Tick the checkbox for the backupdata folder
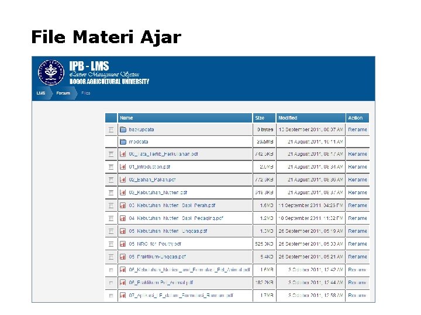This screenshot has width=421, height=315. click(x=111, y=130)
